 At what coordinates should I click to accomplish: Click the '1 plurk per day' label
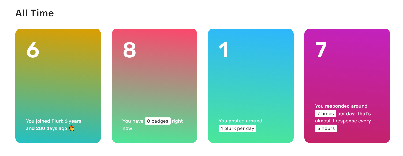[x=237, y=128]
